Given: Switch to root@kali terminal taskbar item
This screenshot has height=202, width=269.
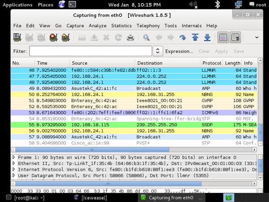Looking at the screenshot, I should click(x=26, y=198).
